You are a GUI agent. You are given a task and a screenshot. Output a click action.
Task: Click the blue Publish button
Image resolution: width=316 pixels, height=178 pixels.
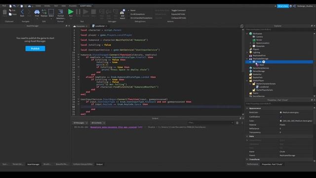[x=35, y=48]
